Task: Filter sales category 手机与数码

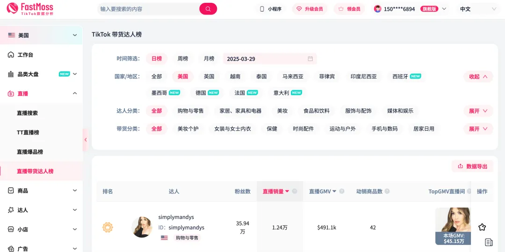Action: pyautogui.click(x=384, y=129)
